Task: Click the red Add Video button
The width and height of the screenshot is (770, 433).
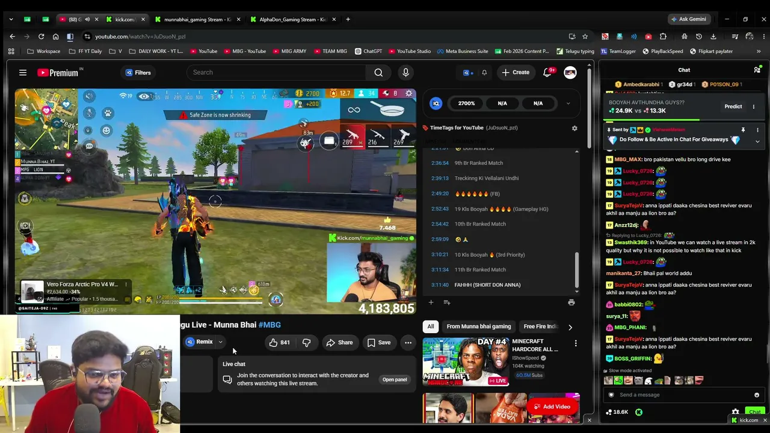Action: coord(552,407)
